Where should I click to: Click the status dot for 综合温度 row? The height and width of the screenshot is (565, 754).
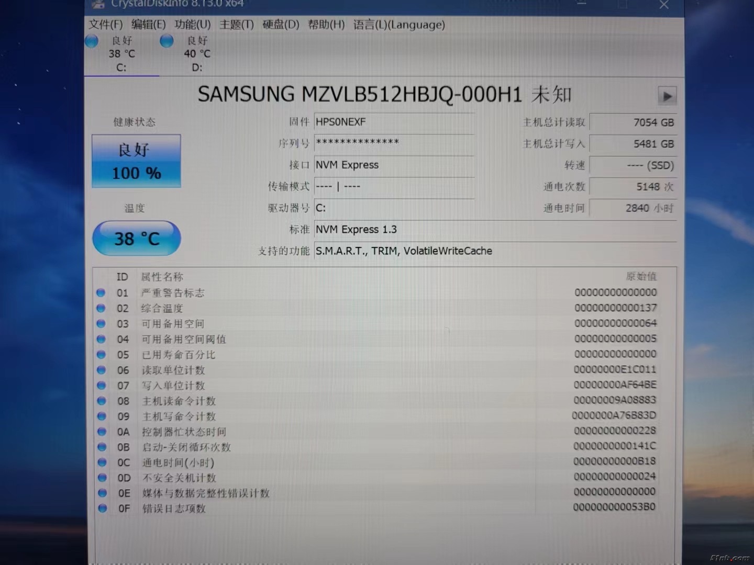[x=101, y=309]
